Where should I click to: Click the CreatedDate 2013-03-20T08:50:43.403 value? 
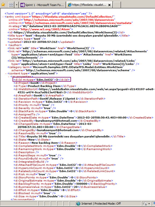click(102, 118)
